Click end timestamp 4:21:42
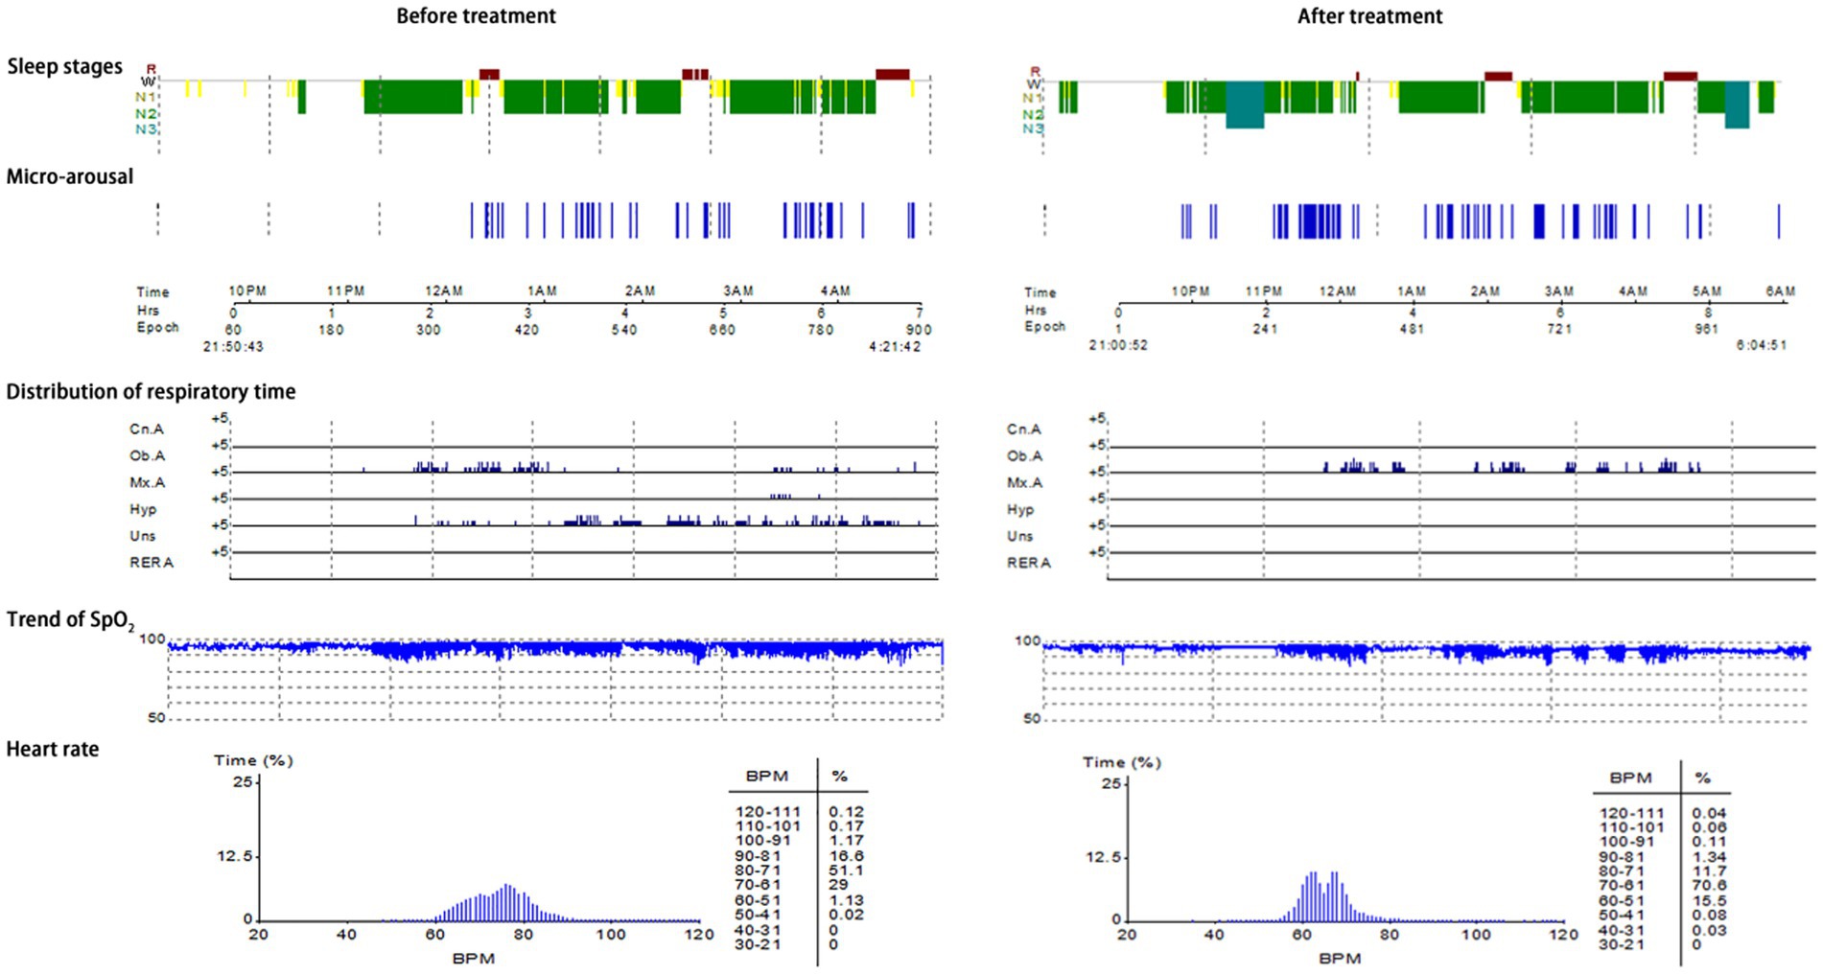The width and height of the screenshot is (1823, 975). 895,347
